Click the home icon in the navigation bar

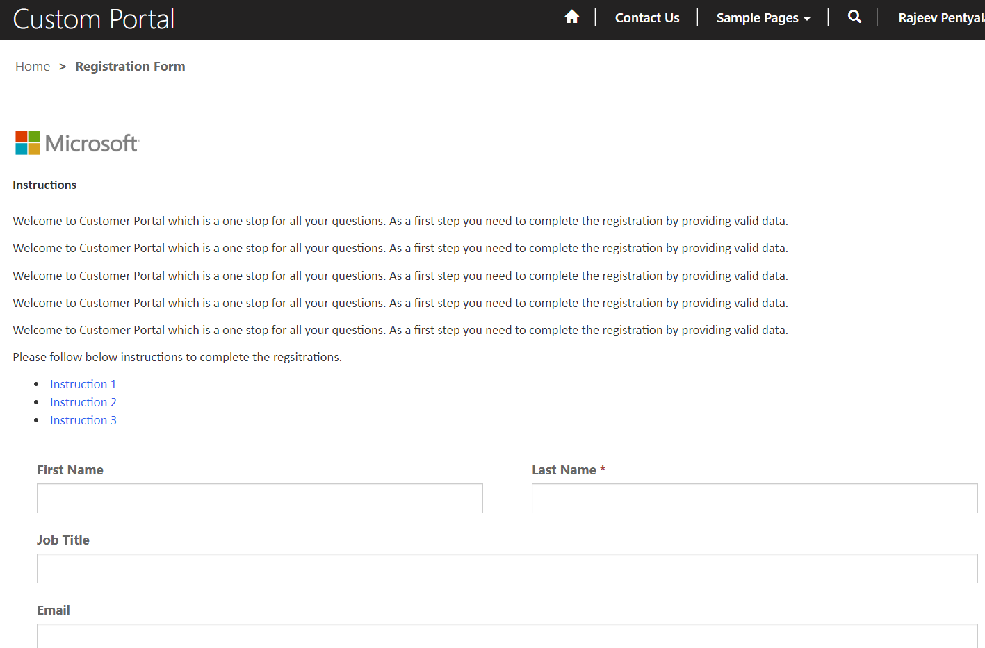[x=571, y=17]
